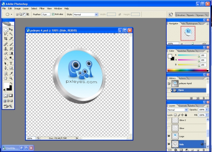Click Add layer style icon in Layers panel

176,150
